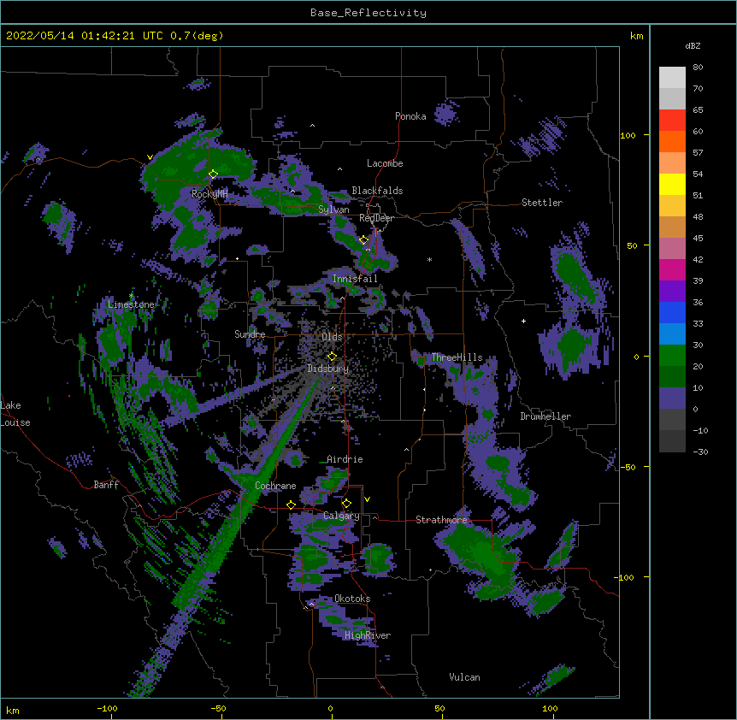
Task: Click the Strathmore town label
Action: [x=441, y=520]
